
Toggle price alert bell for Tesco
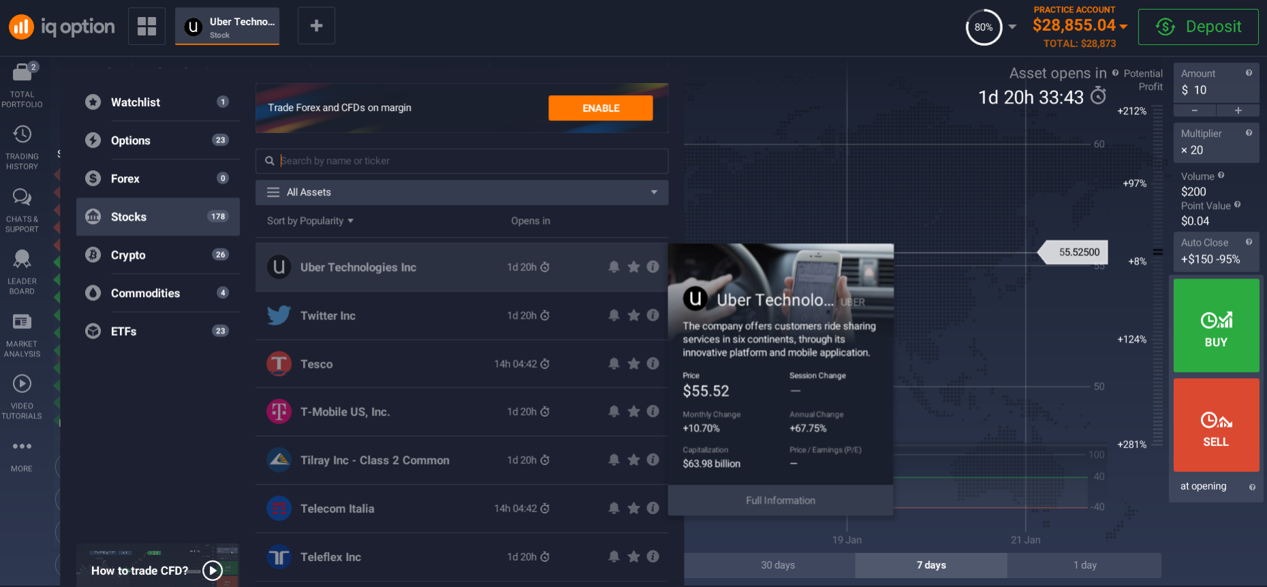pos(614,364)
